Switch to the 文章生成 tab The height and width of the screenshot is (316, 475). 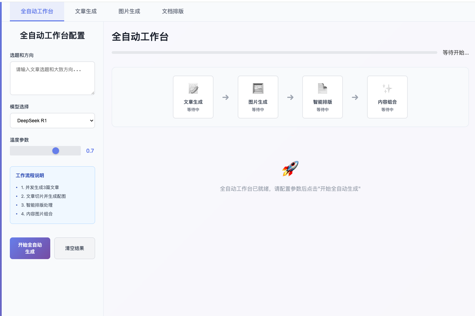pyautogui.click(x=86, y=12)
